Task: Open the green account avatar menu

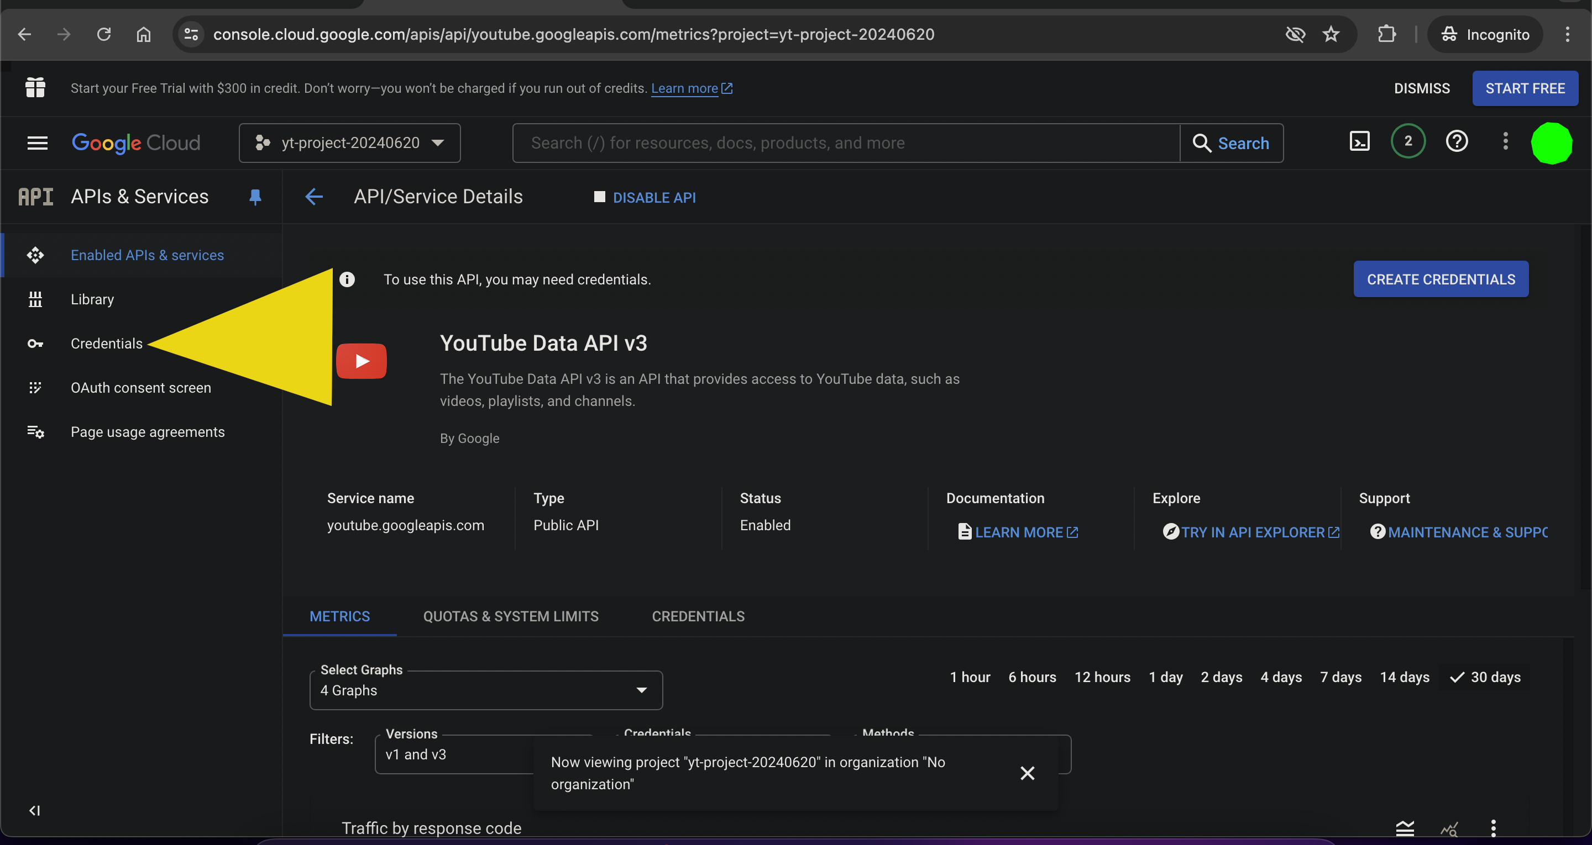Action: coord(1551,143)
